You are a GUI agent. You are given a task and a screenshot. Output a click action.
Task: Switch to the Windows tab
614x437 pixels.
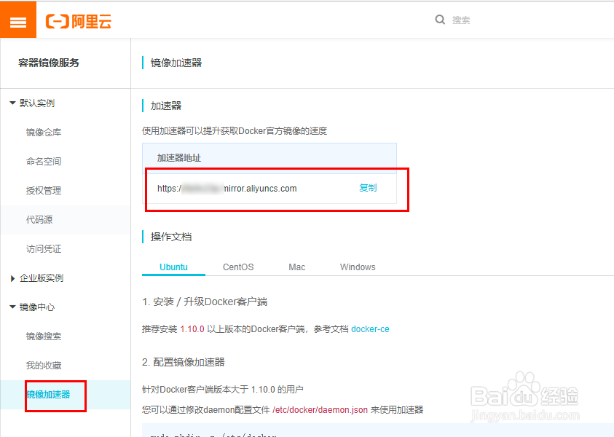pyautogui.click(x=358, y=267)
